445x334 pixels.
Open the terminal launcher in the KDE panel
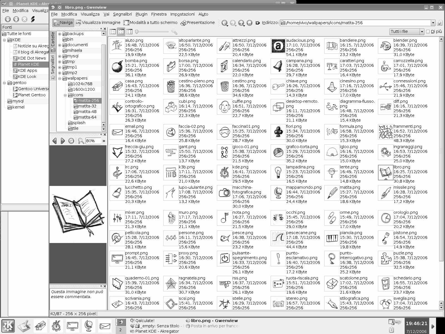pos(72,325)
